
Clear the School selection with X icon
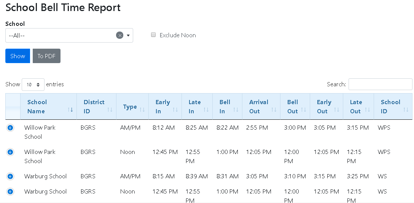click(x=120, y=35)
